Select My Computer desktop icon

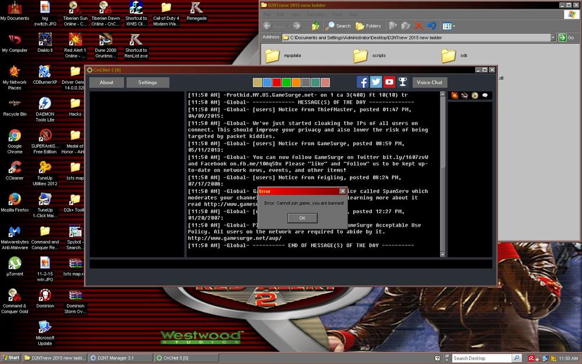(x=15, y=43)
